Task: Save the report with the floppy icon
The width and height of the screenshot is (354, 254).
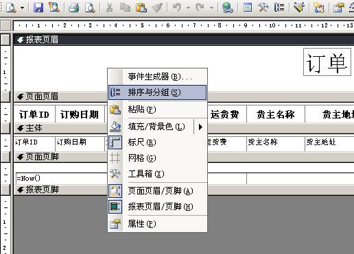Action: 38,8
